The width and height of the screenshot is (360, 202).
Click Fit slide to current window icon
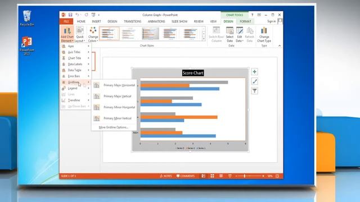(x=277, y=176)
